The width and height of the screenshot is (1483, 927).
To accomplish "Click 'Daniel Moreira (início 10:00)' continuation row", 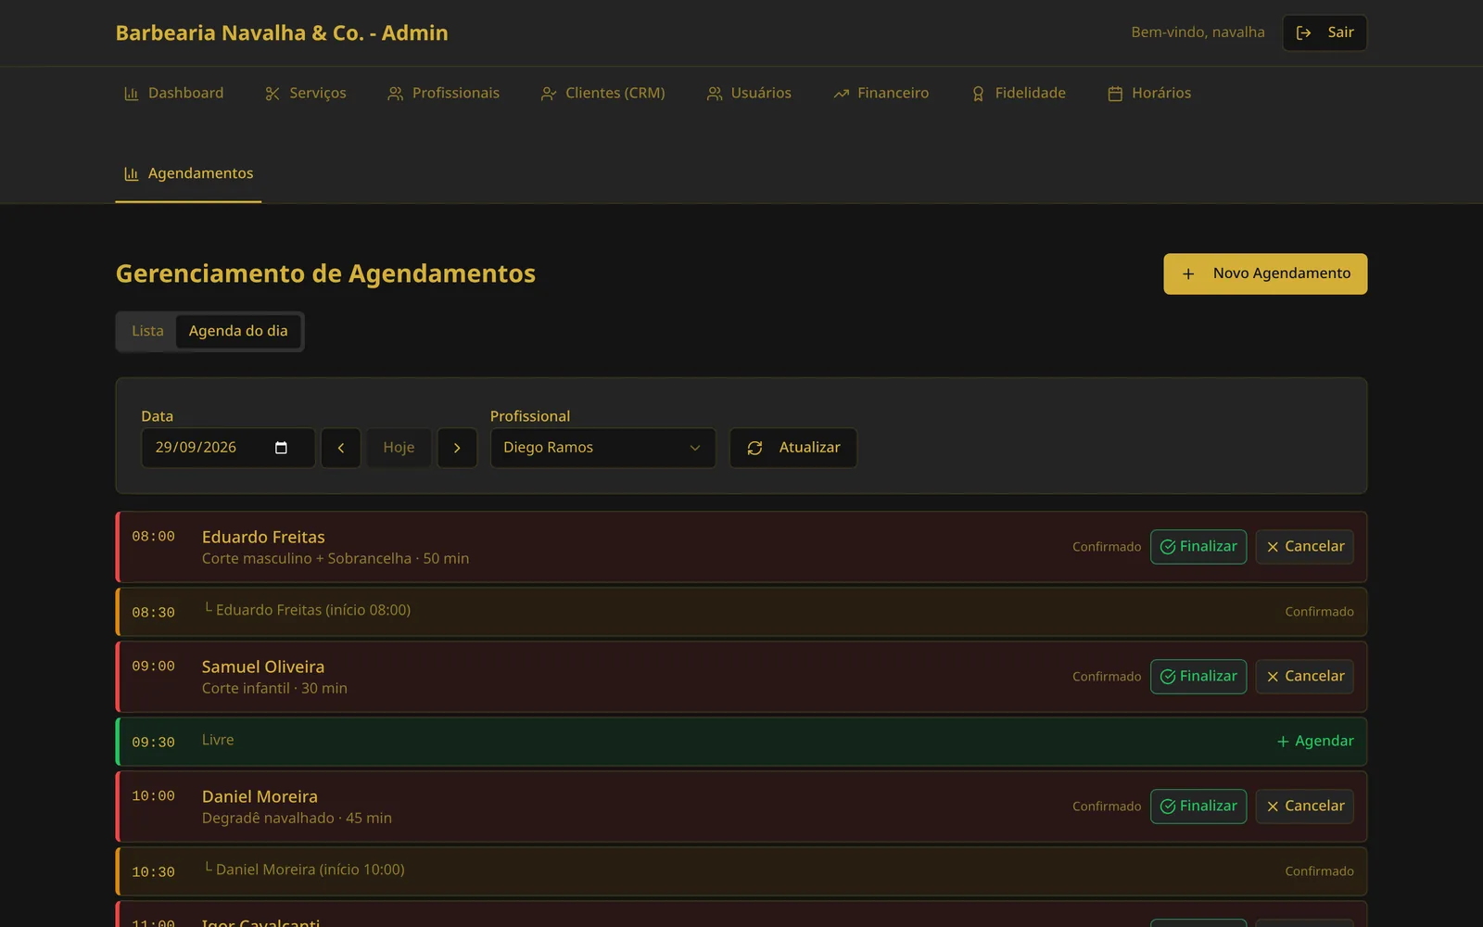I will tap(741, 871).
